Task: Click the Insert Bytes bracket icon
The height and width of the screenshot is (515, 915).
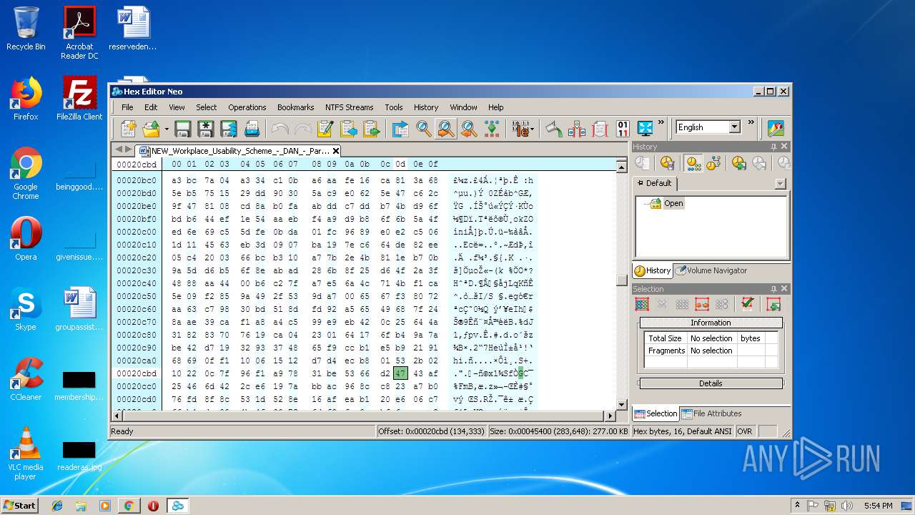Action: (576, 129)
